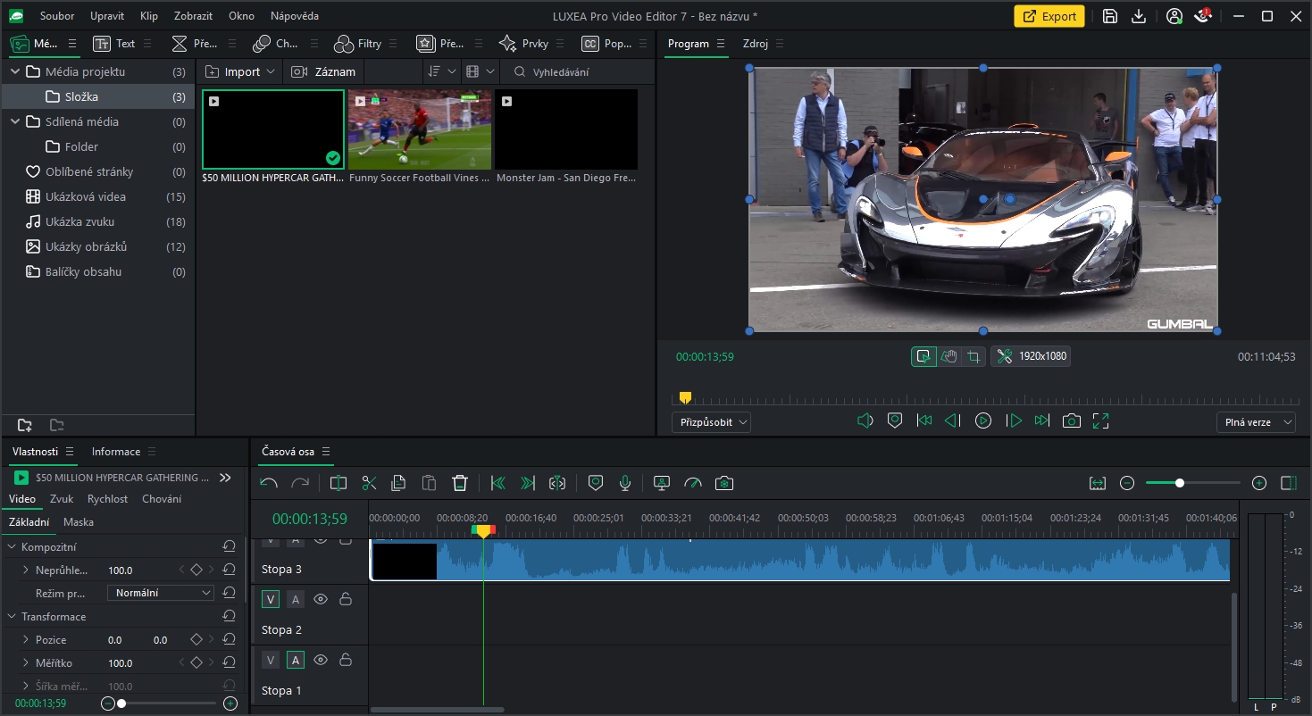Zoom in the timeline with plus icon
Screen dimensions: 1312x716
click(1259, 483)
